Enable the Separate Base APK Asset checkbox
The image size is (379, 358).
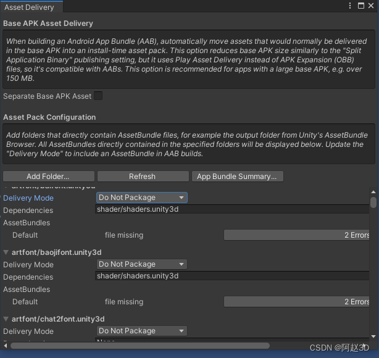[x=98, y=96]
